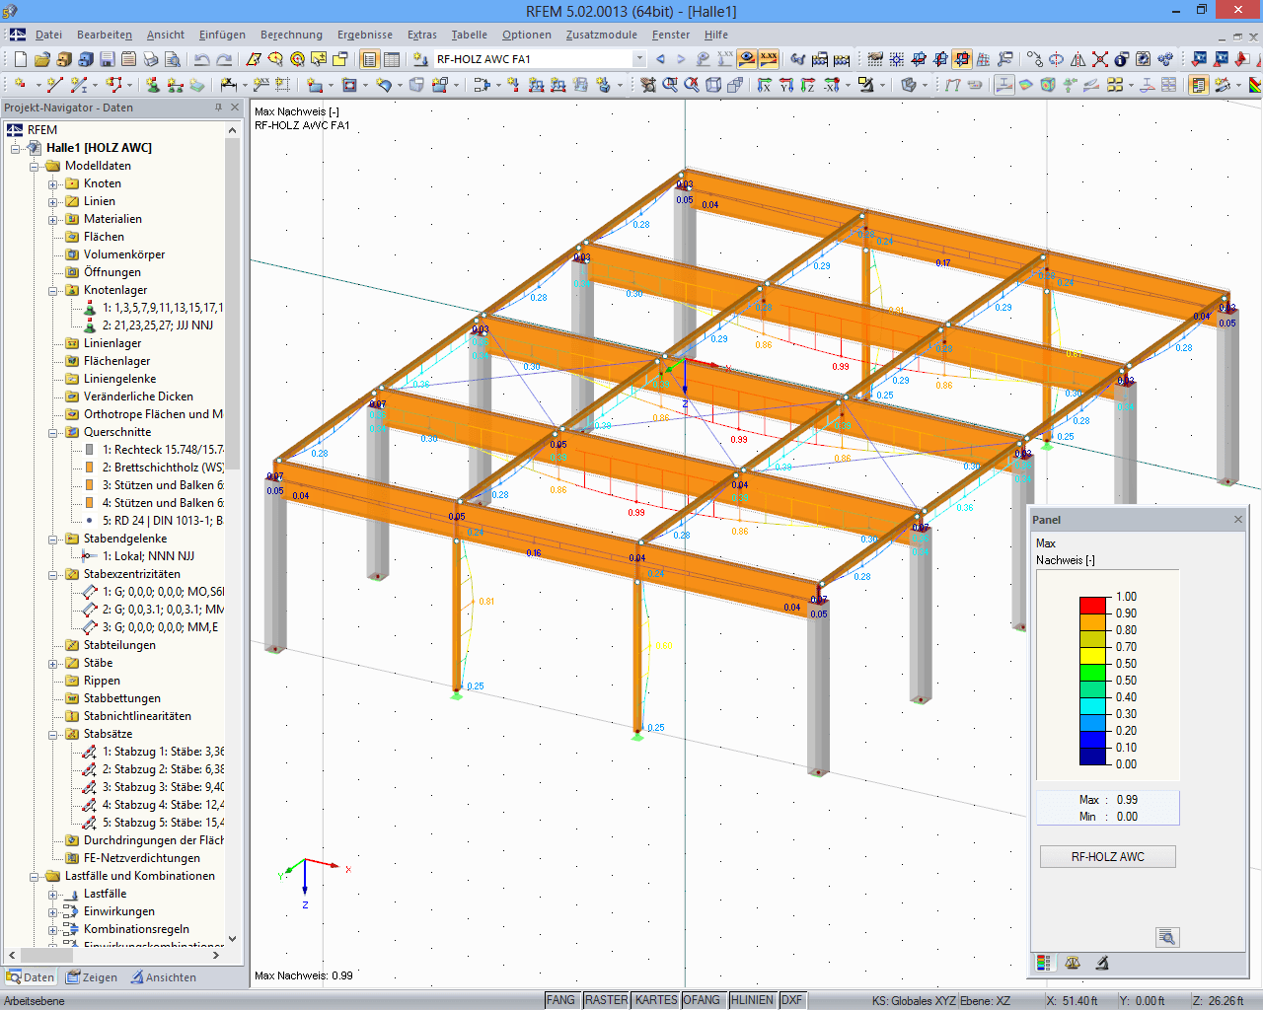Click the view in Y direction icon
This screenshot has height=1010, width=1263.
coord(786,85)
